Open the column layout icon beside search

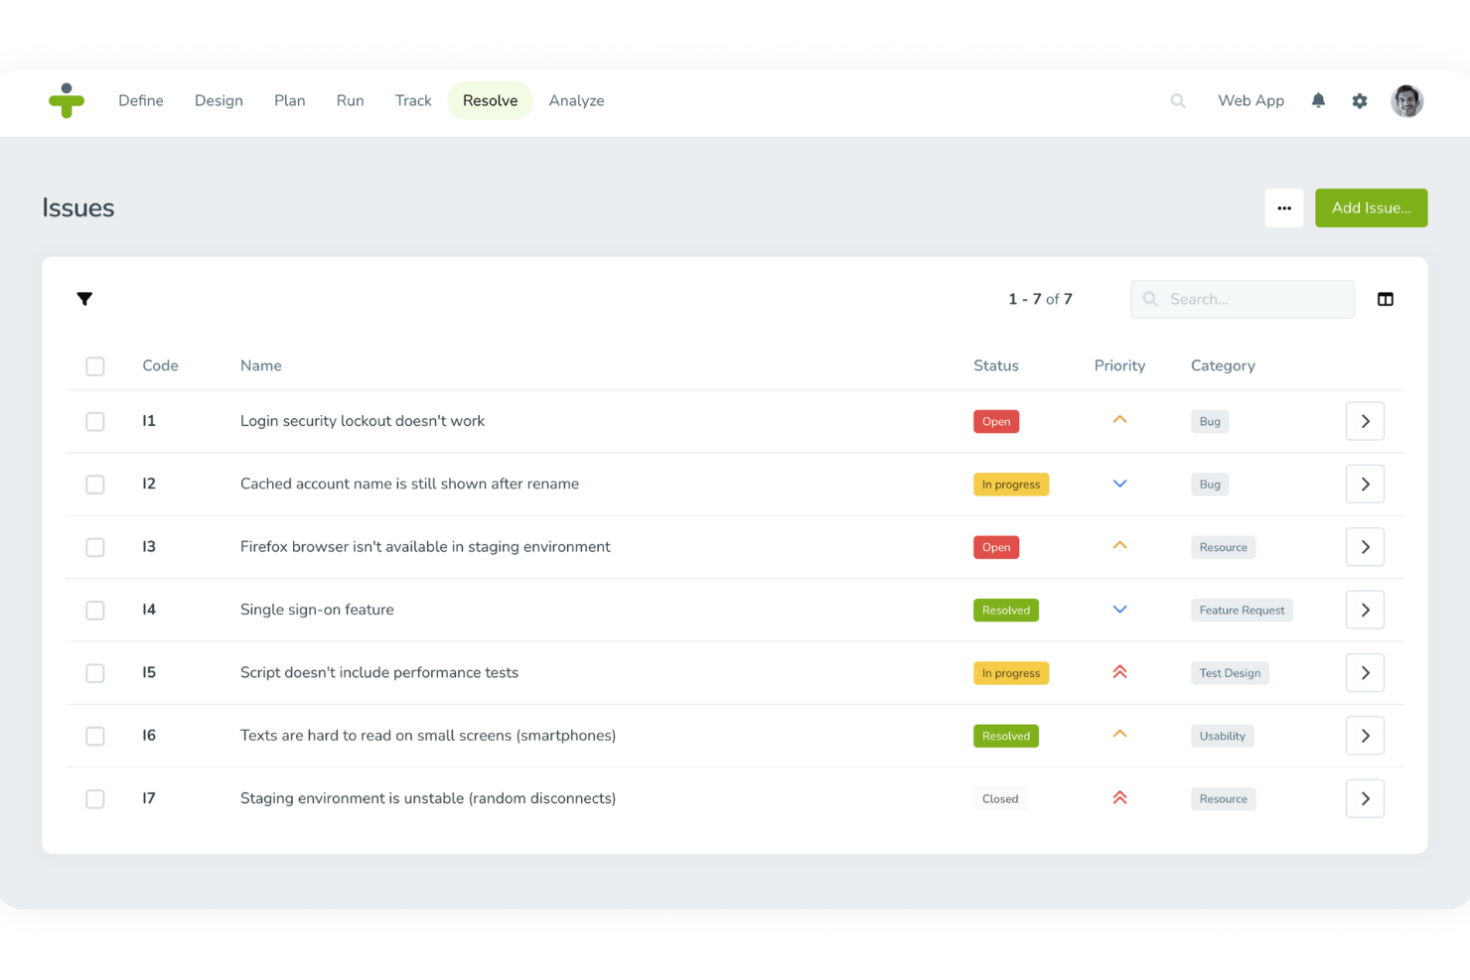point(1385,299)
